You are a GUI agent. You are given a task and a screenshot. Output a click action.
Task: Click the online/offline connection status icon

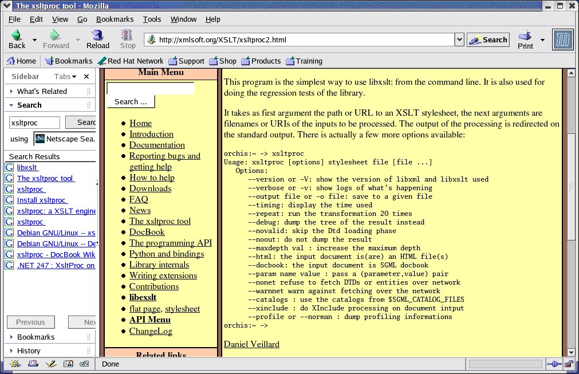554,364
